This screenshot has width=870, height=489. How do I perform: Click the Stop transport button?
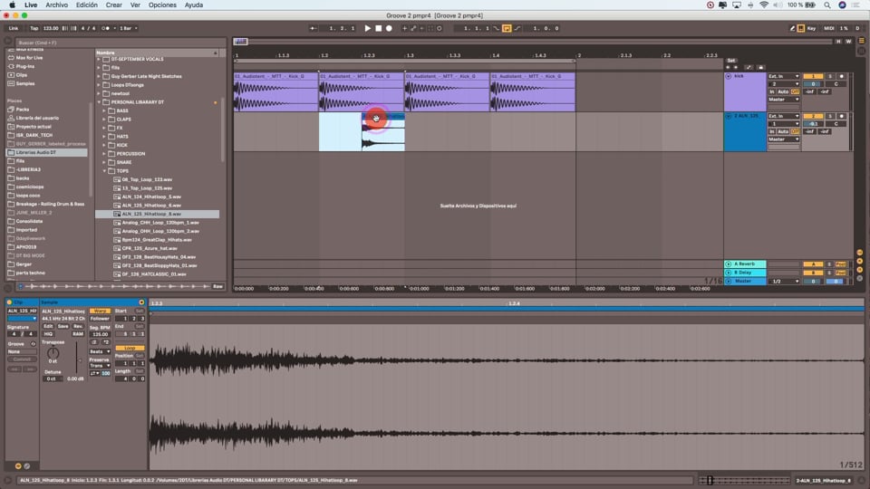(379, 28)
